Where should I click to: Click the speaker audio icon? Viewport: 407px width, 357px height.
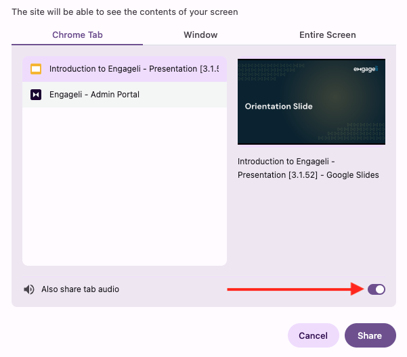tap(29, 289)
